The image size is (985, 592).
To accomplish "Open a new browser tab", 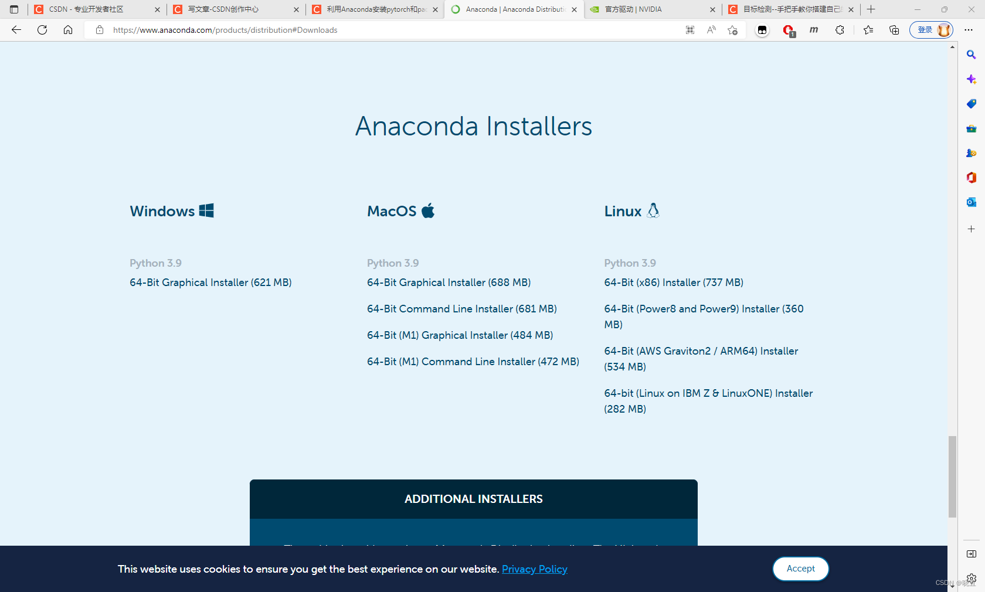I will pyautogui.click(x=871, y=9).
